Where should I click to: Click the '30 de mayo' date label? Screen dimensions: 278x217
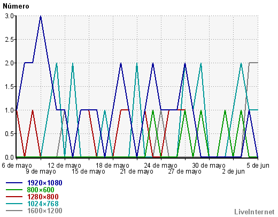point(209,166)
